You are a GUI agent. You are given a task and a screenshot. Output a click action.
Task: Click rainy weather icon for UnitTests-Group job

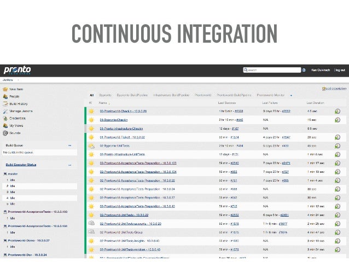pyautogui.click(x=91, y=232)
